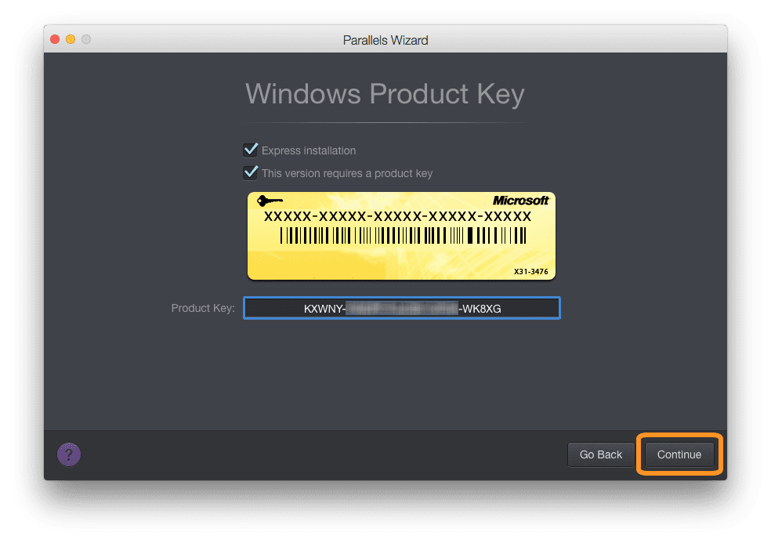Click the 'Windows Product Key' heading

tap(385, 93)
